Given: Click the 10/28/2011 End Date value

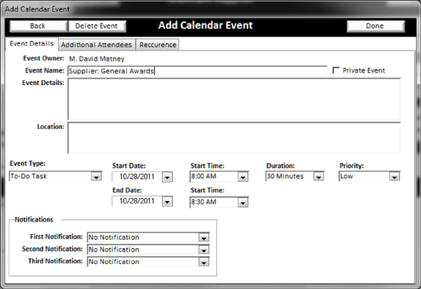Looking at the screenshot, I should click(137, 201).
